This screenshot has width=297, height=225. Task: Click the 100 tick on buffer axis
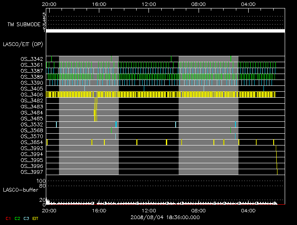coord(42,181)
